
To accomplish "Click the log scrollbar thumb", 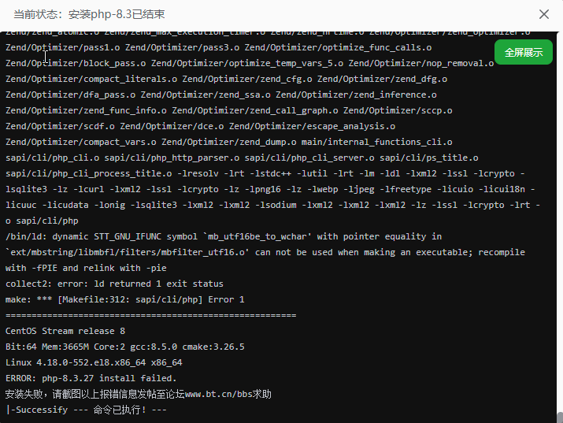I will [559, 417].
